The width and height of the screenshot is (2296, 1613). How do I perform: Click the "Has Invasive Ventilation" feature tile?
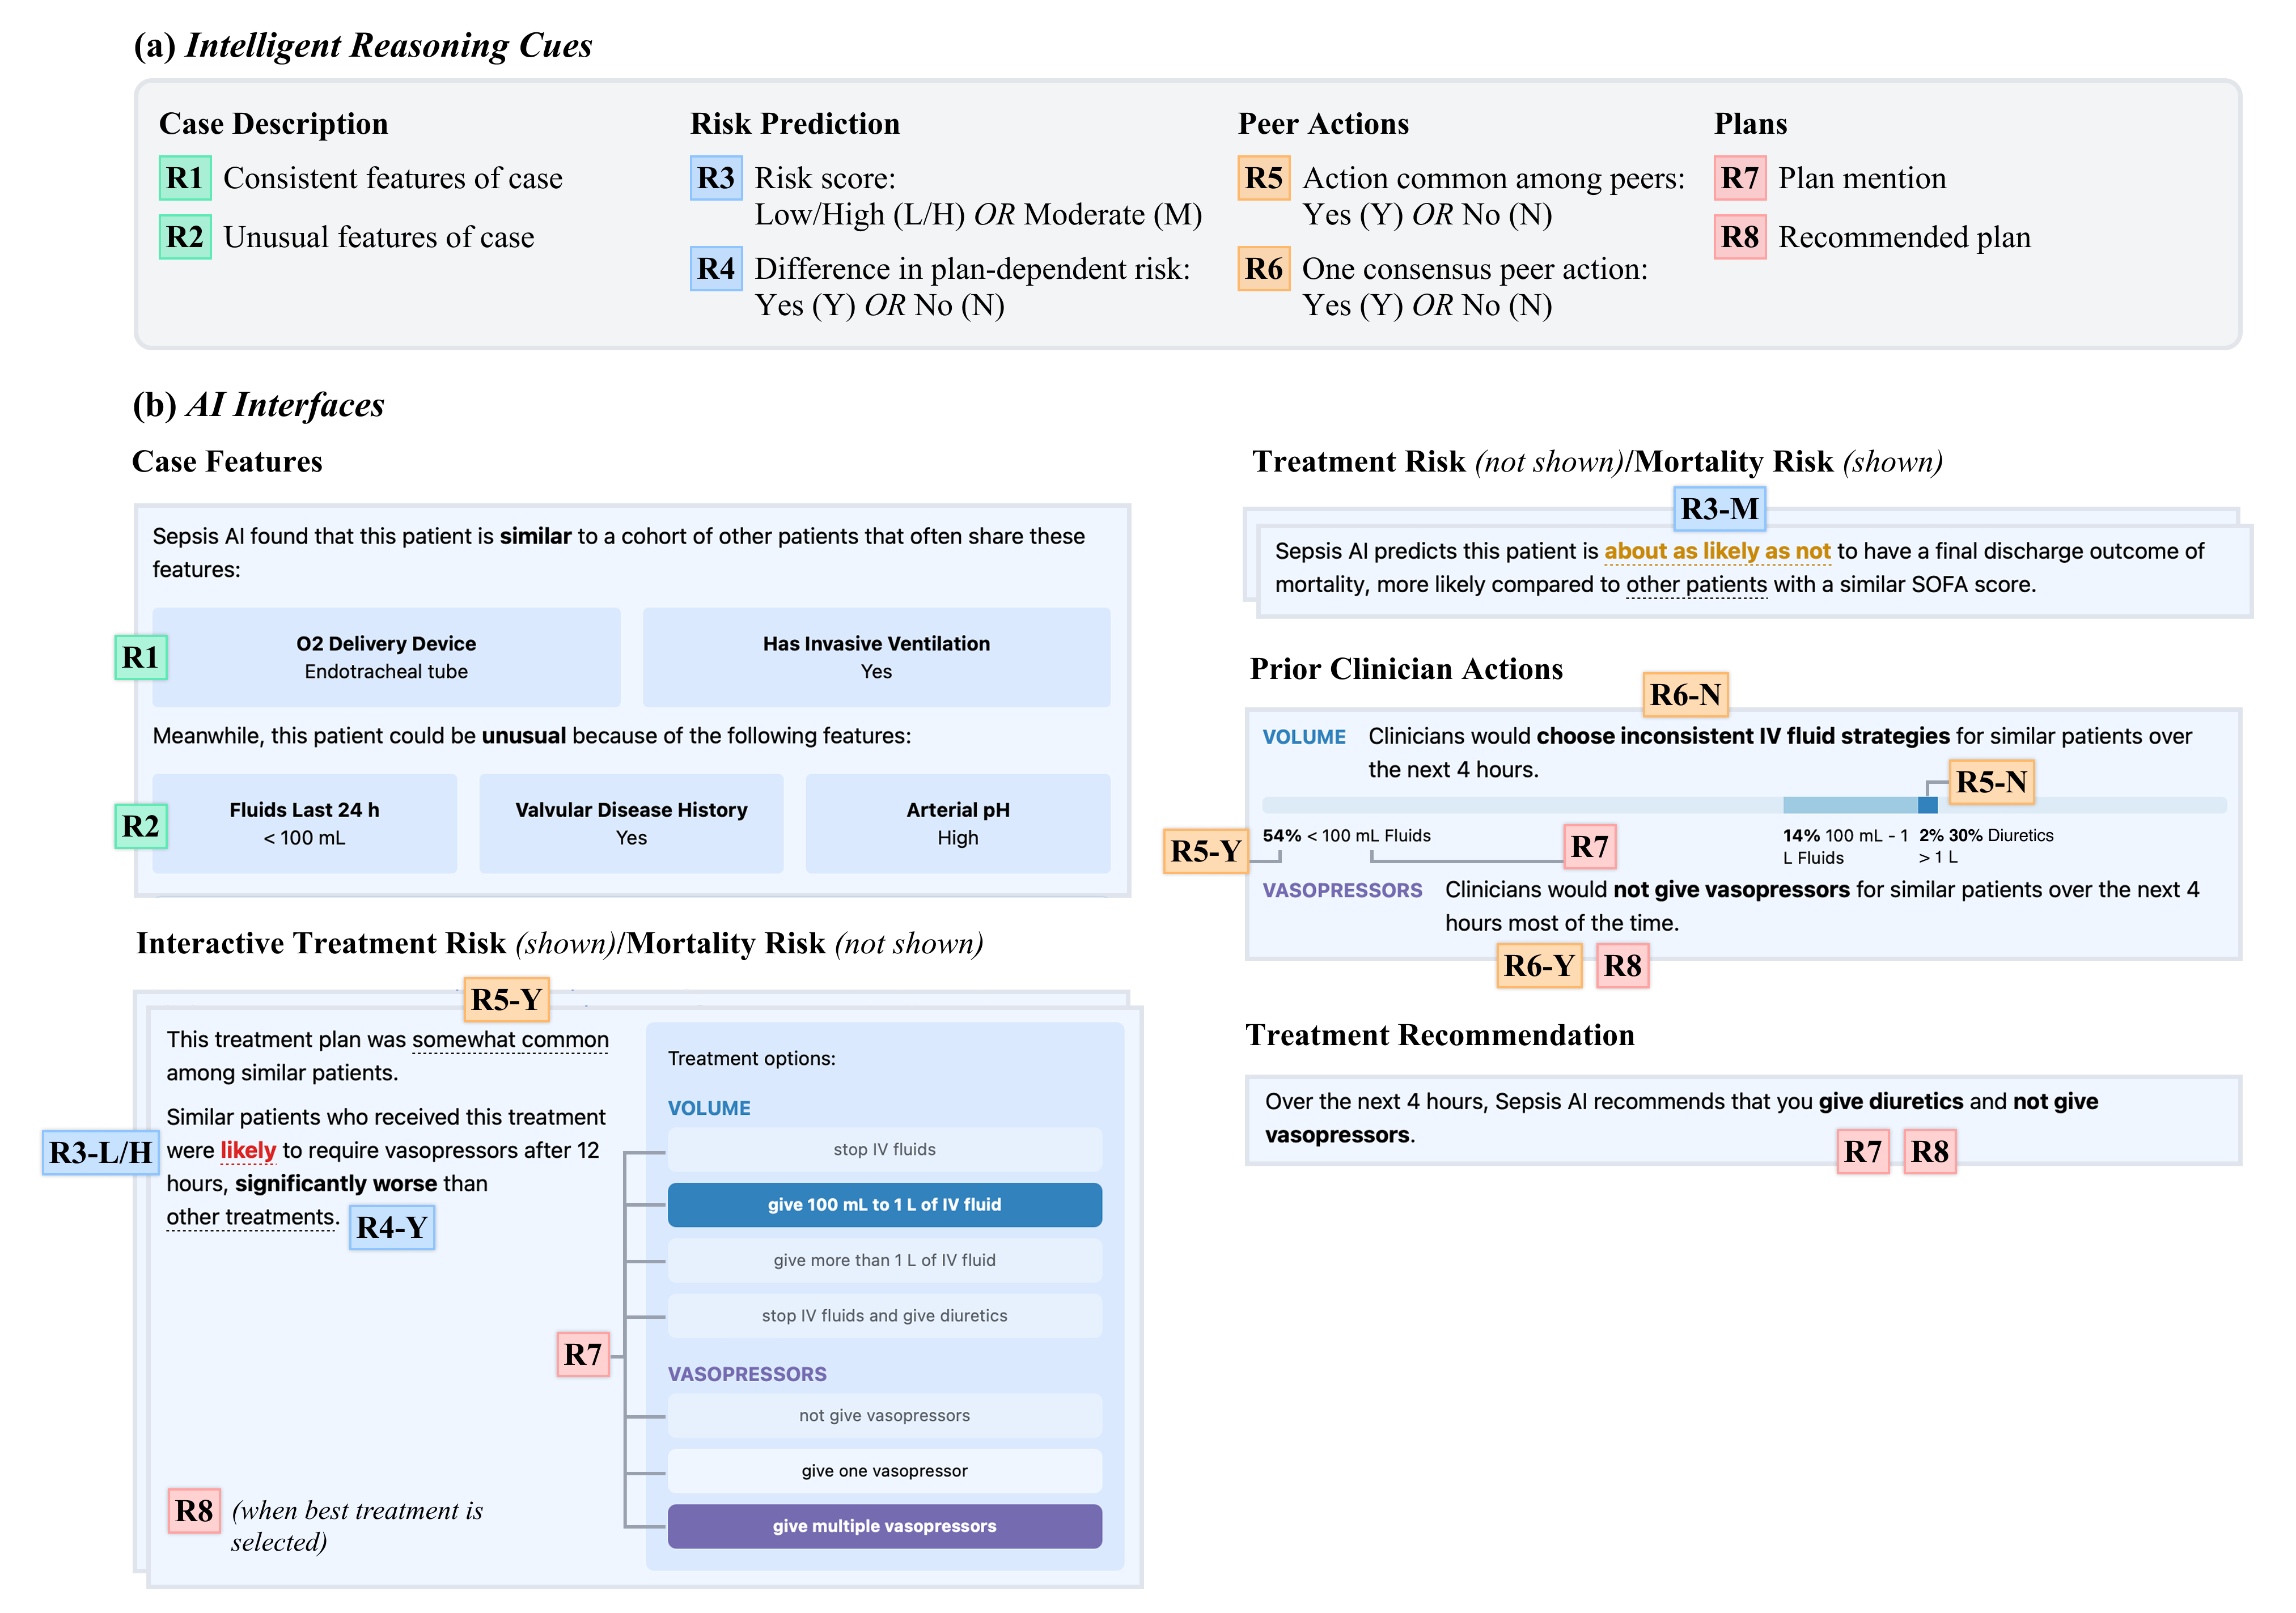[876, 657]
